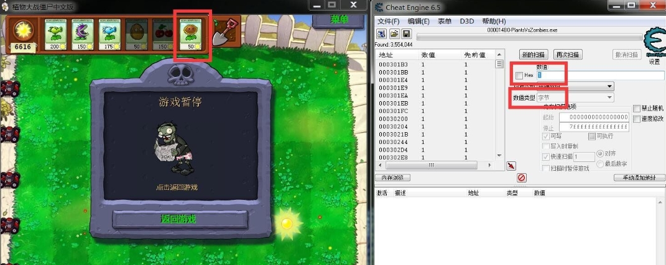This screenshot has width=666, height=265.
Task: Click the red arrow add-address icon
Action: coord(511,166)
